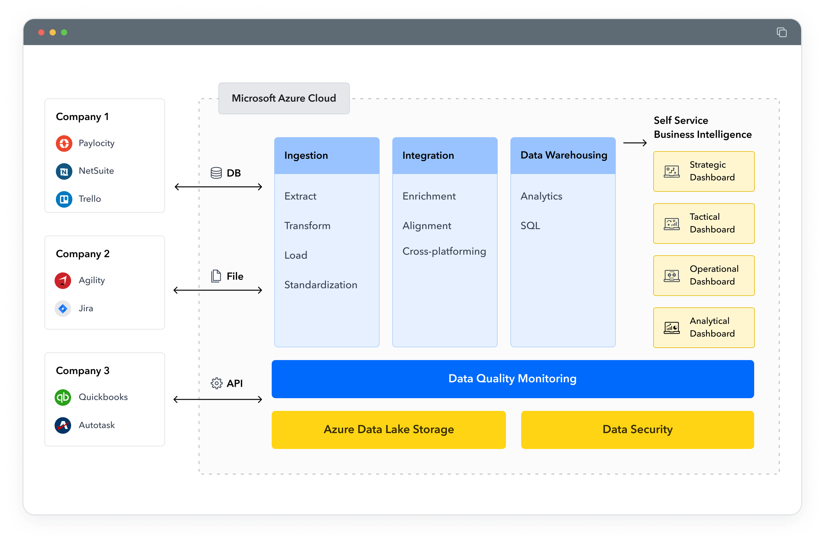Click the file icon beside File label
824x542 pixels.
(216, 276)
